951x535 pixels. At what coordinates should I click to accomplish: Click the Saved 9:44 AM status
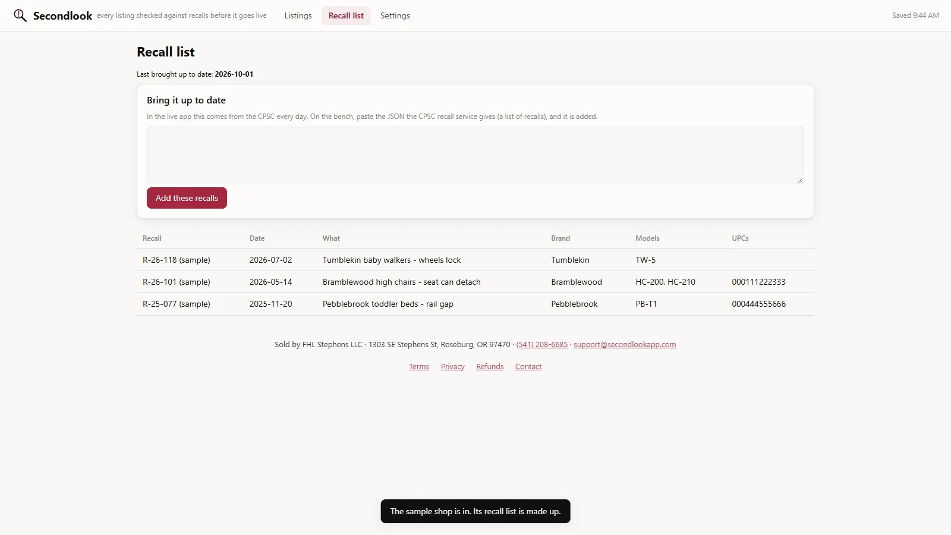[x=915, y=15]
